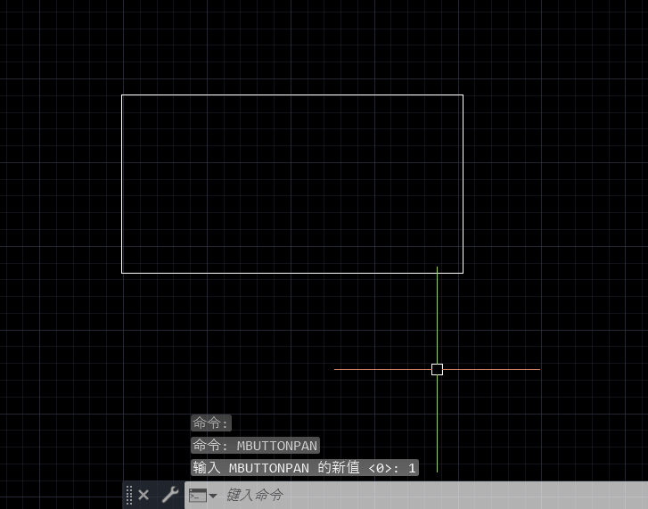Click the crosshair pickbox square
This screenshot has width=648, height=509.
click(437, 369)
